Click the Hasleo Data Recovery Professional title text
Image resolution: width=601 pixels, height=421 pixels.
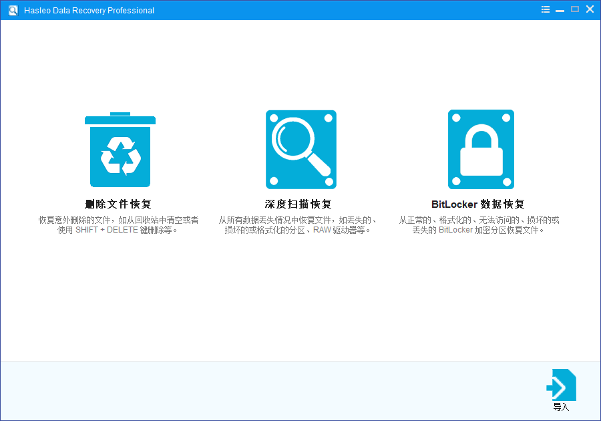point(89,10)
